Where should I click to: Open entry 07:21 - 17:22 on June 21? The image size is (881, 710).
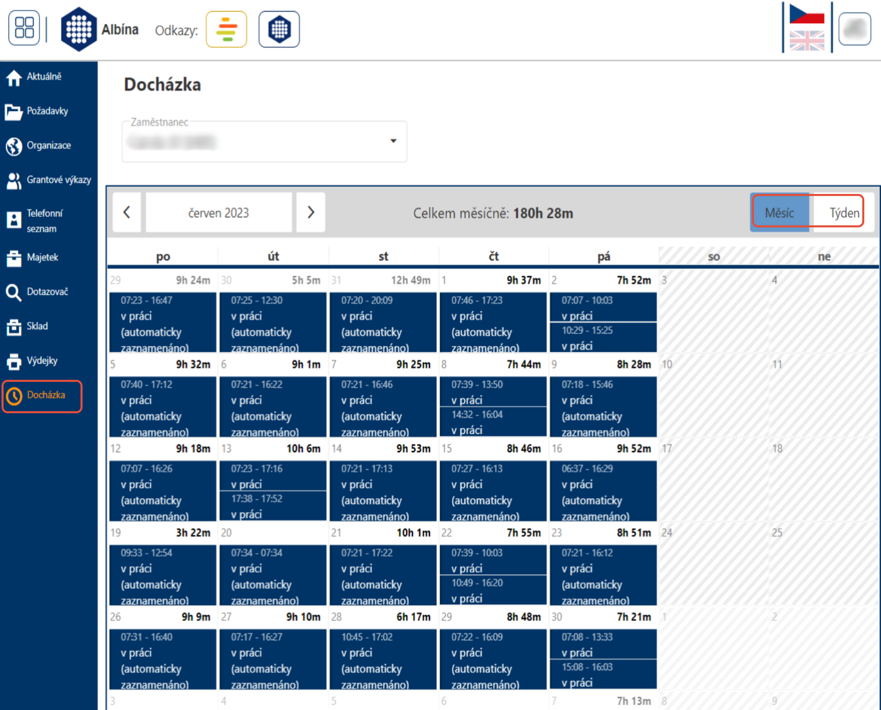[x=383, y=575]
